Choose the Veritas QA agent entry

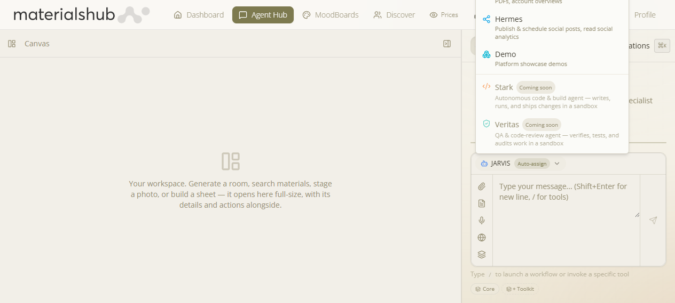(552, 133)
